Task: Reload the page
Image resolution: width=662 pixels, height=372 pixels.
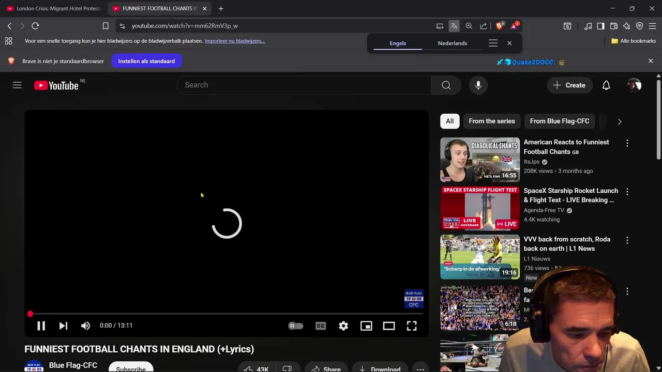Action: (35, 26)
